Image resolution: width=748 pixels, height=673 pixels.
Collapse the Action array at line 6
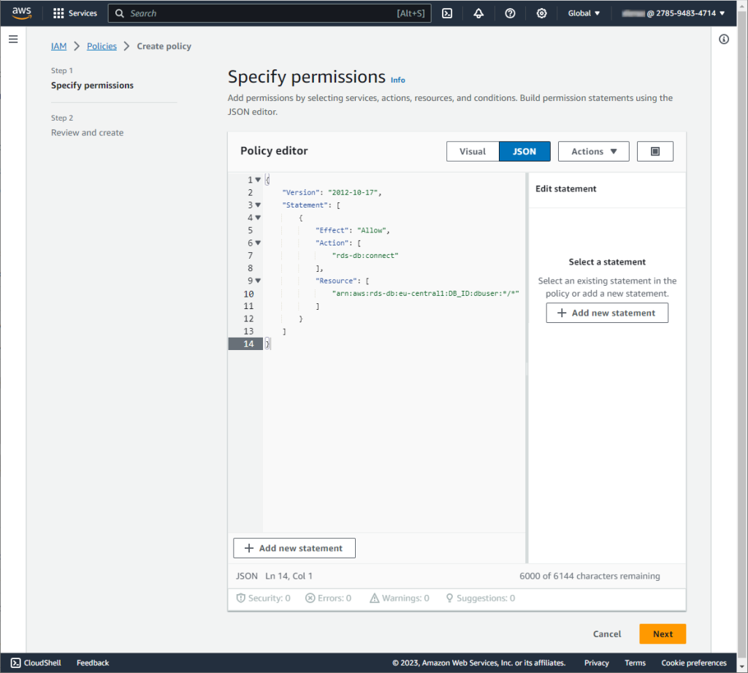point(258,243)
